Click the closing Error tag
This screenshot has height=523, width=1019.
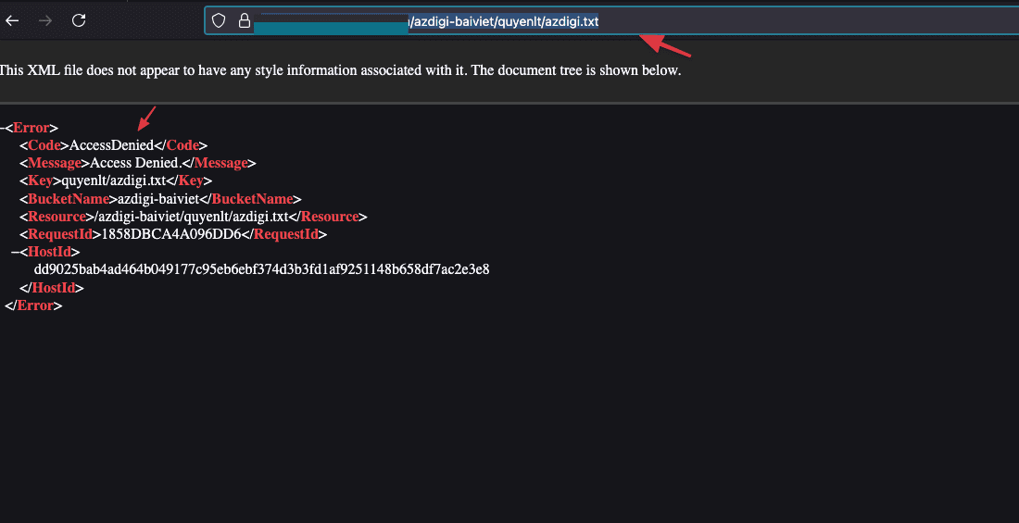[x=33, y=305]
